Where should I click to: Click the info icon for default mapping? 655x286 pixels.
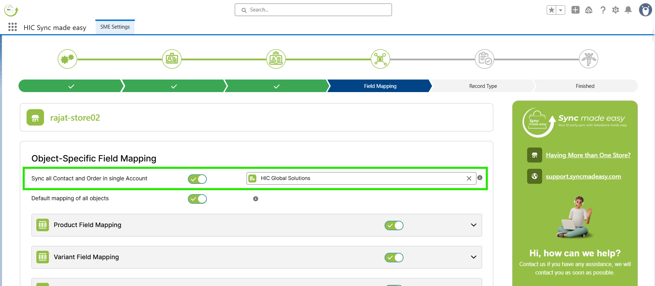coord(256,199)
